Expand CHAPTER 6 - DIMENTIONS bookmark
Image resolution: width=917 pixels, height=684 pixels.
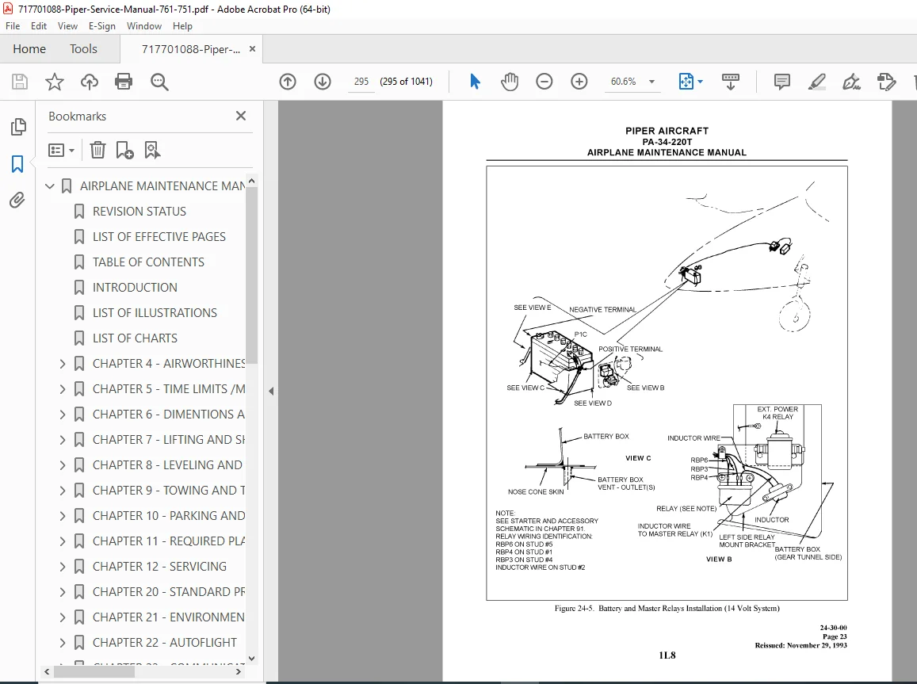click(63, 415)
